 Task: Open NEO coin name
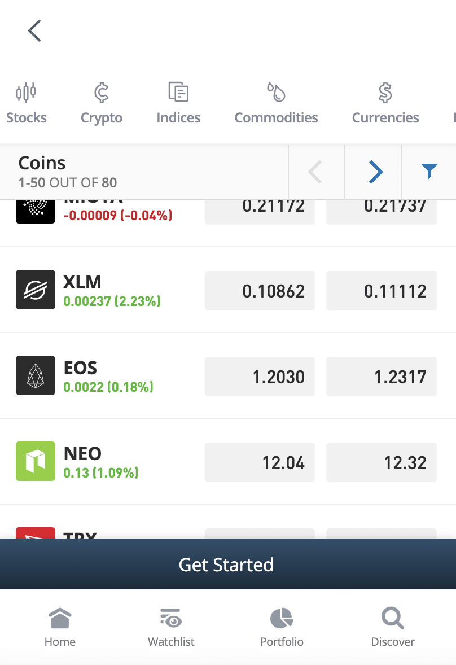click(82, 453)
